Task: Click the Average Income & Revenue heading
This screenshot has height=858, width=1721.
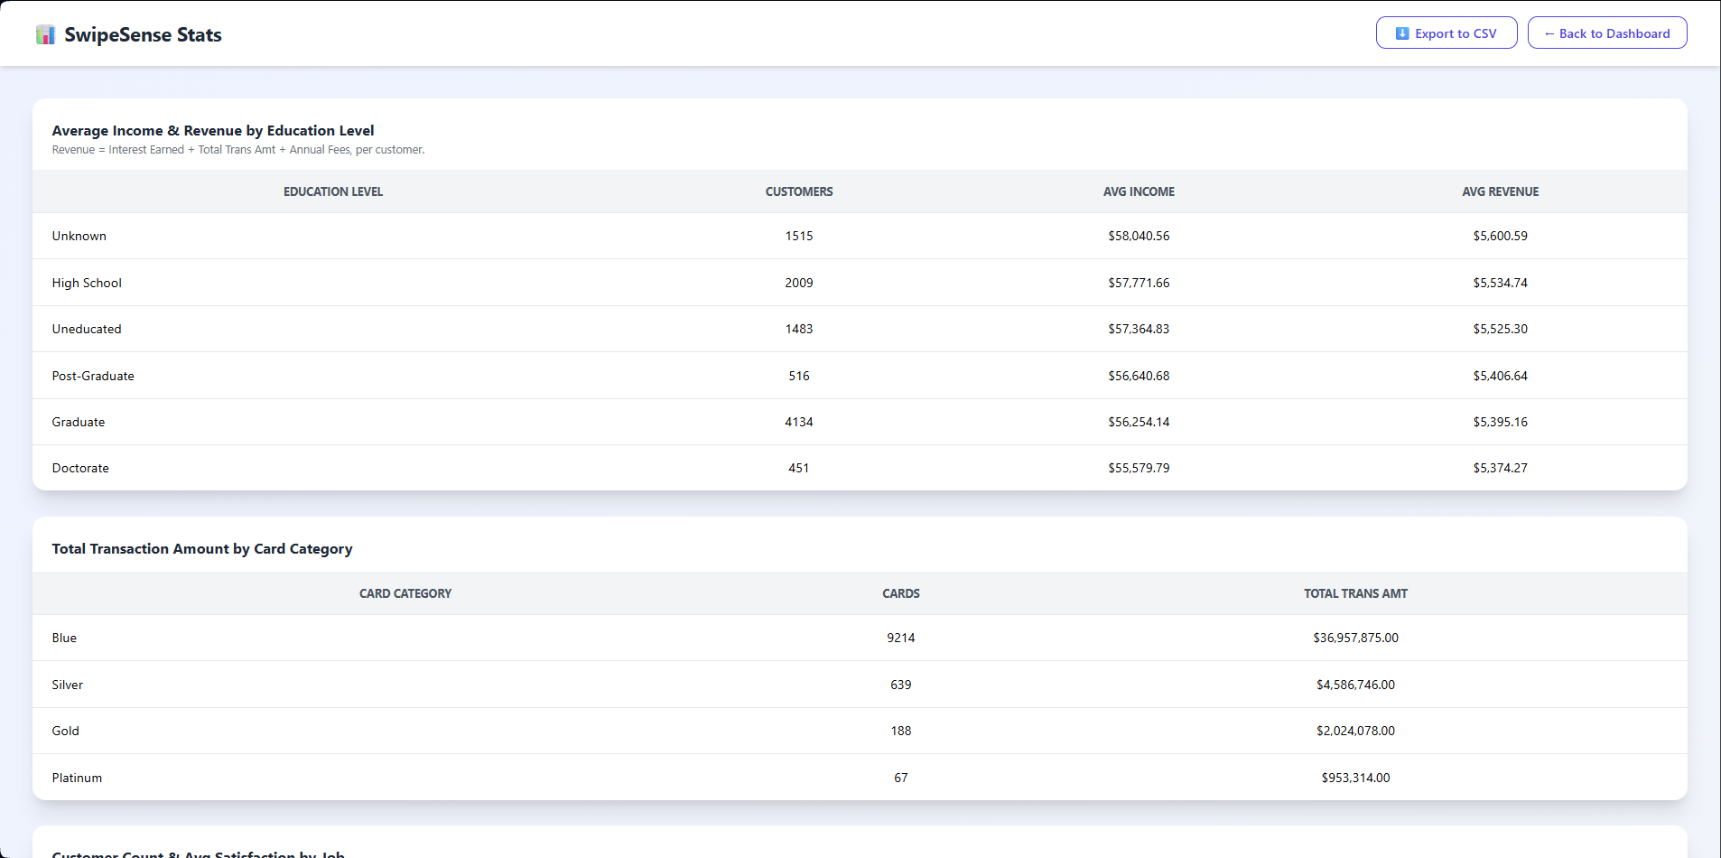Action: [x=213, y=130]
